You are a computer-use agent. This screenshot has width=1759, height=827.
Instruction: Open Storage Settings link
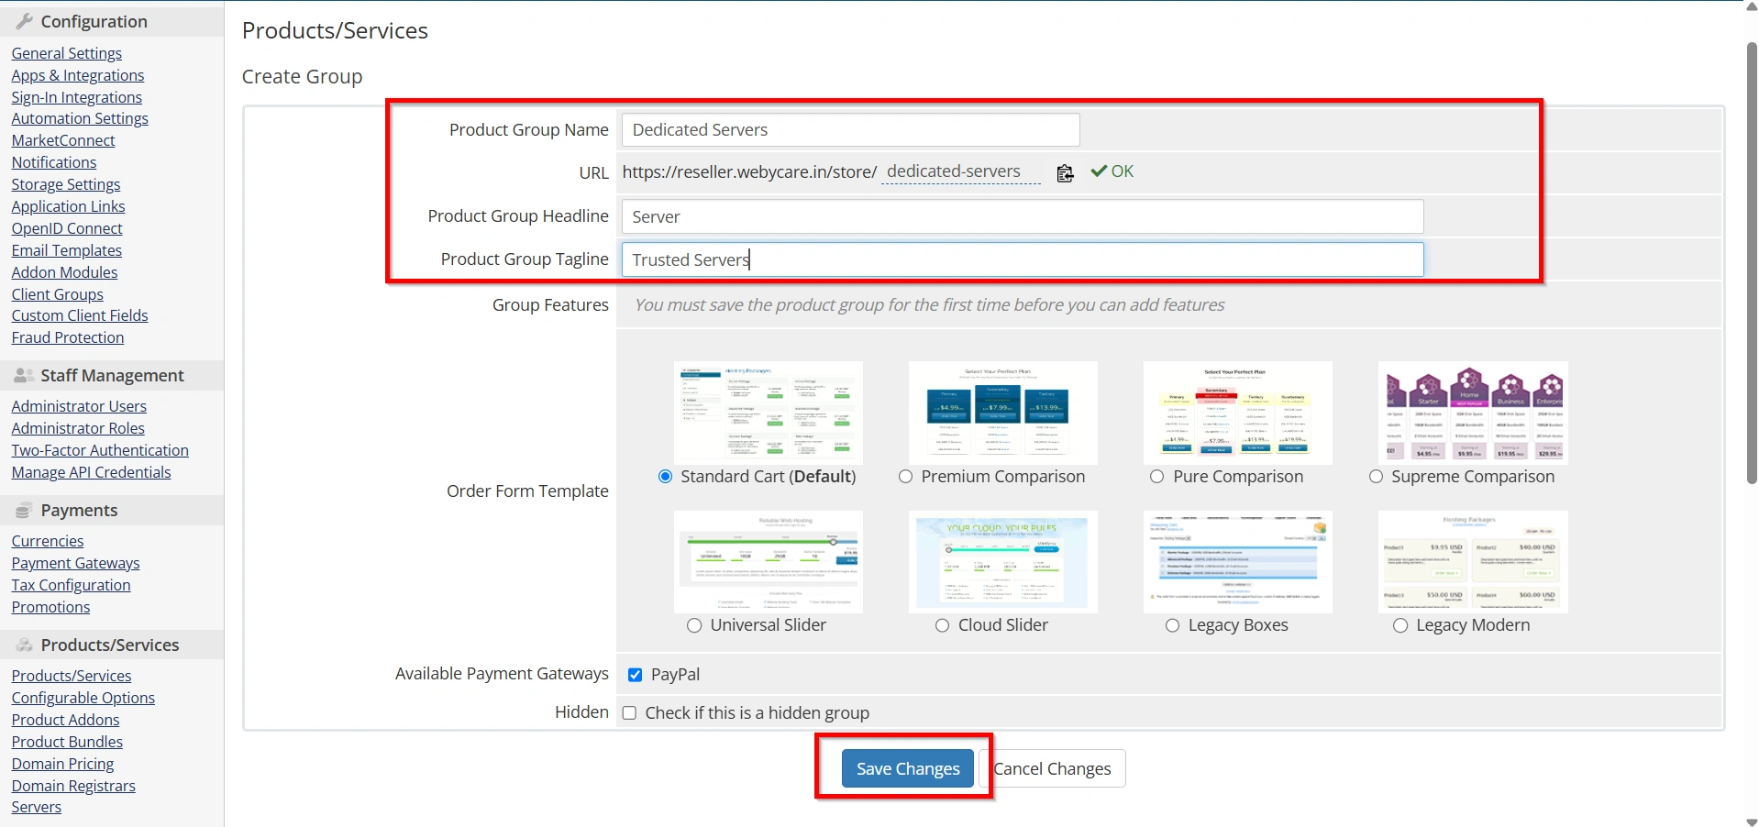(66, 184)
